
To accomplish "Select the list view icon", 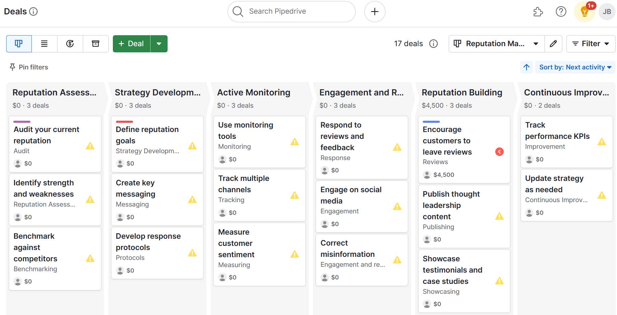I will [44, 43].
